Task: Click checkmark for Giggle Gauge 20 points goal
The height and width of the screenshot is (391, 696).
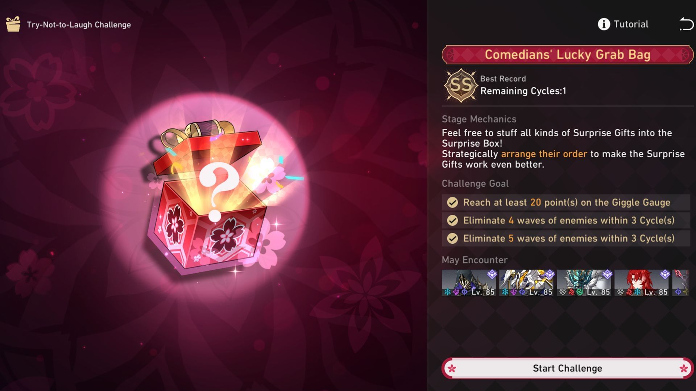Action: click(452, 202)
